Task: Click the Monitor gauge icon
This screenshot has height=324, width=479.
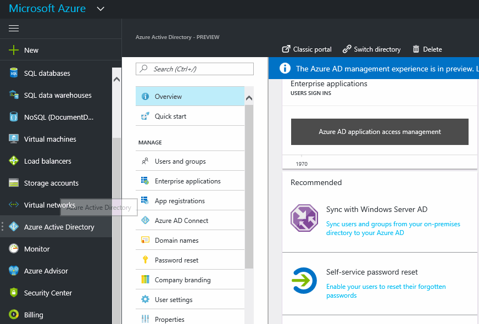Action: 14,249
